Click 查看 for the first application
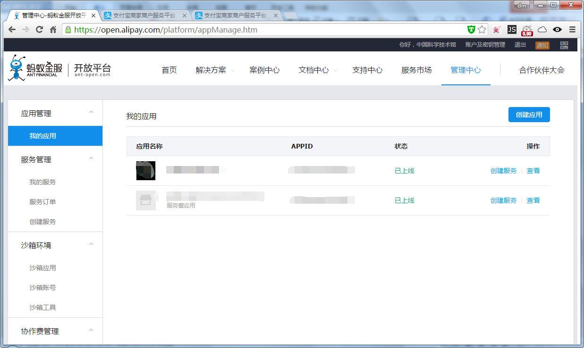 pyautogui.click(x=533, y=171)
